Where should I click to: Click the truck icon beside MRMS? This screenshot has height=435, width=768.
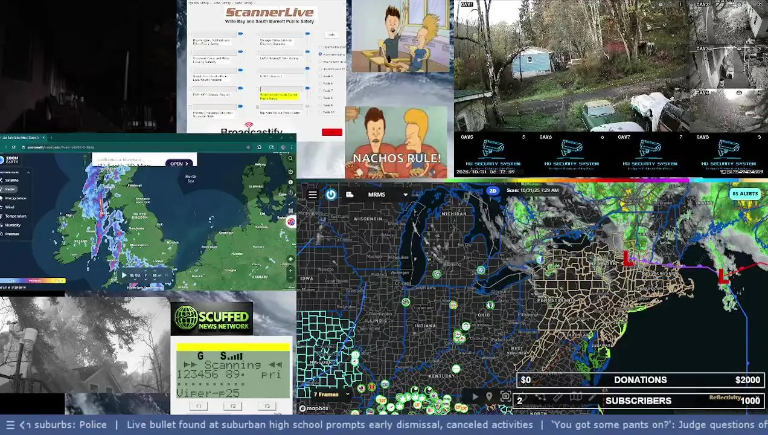pyautogui.click(x=350, y=195)
